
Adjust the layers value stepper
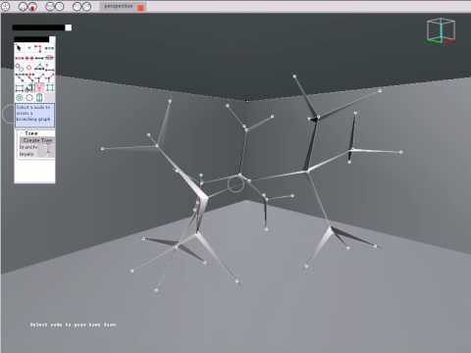(x=49, y=154)
